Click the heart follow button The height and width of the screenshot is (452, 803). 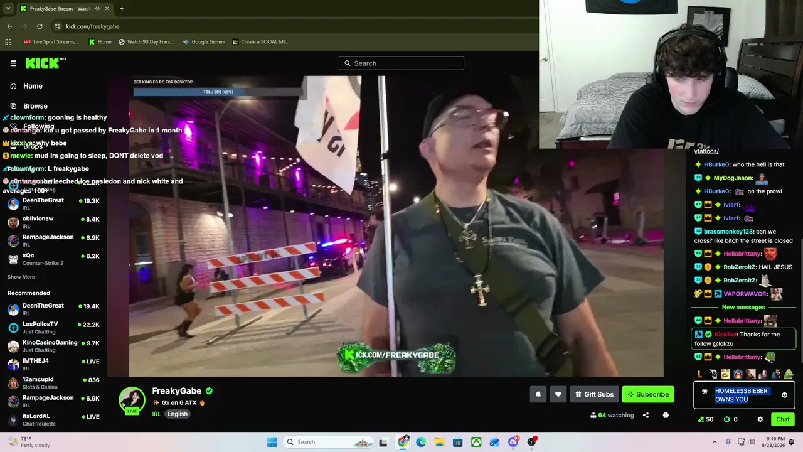[x=558, y=394]
